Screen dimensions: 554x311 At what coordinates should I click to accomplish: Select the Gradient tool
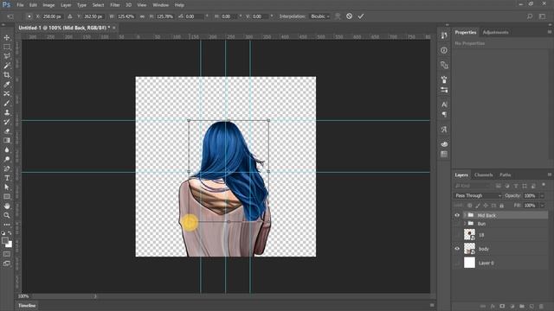coord(7,140)
